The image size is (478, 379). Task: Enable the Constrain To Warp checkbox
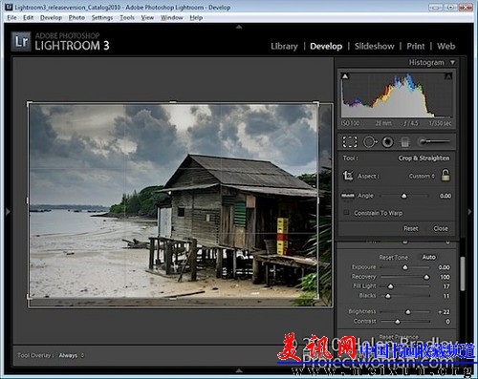pyautogui.click(x=346, y=212)
